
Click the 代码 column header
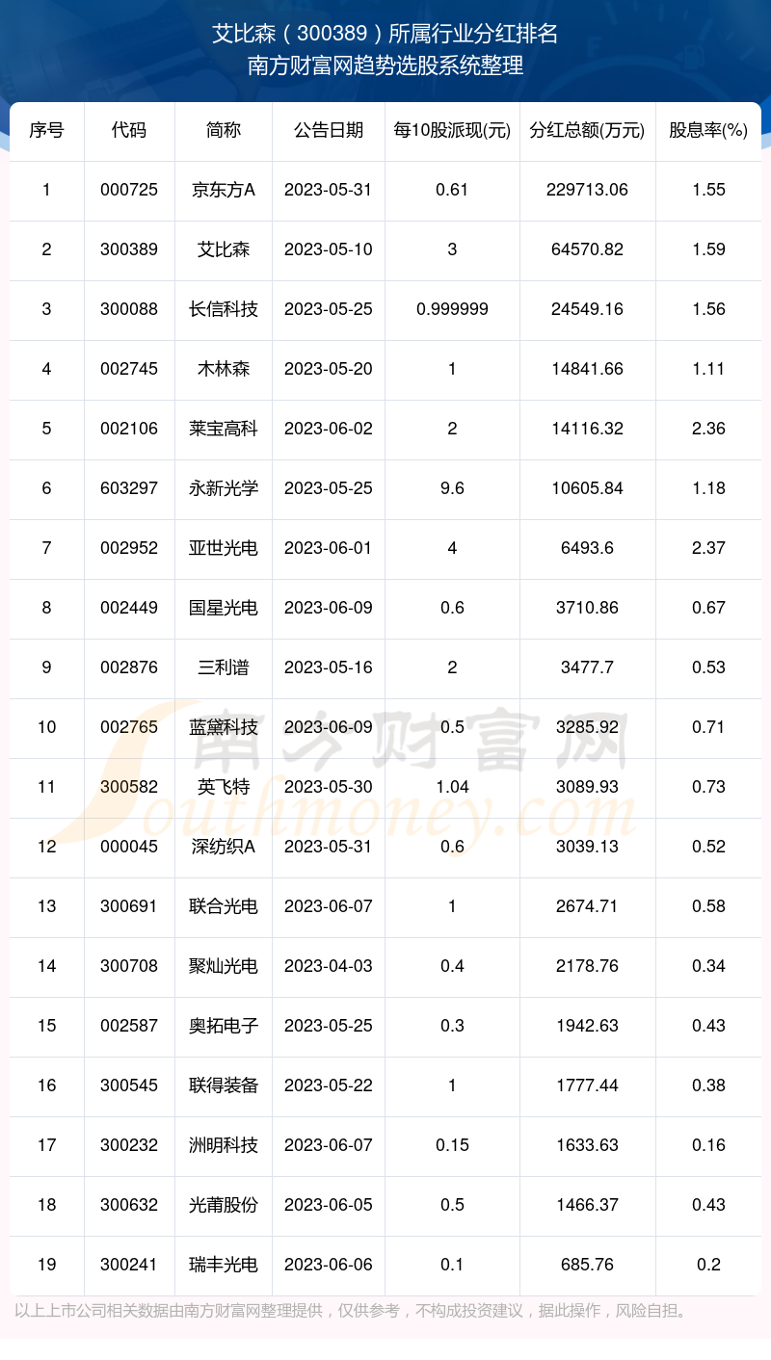(129, 130)
